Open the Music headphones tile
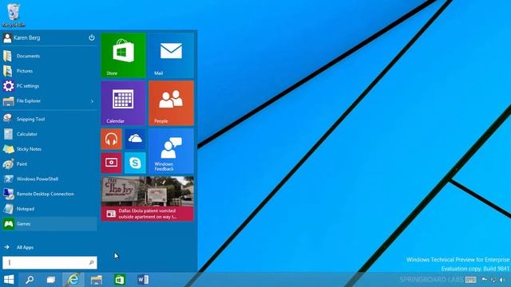The width and height of the screenshot is (511, 287). (x=112, y=139)
